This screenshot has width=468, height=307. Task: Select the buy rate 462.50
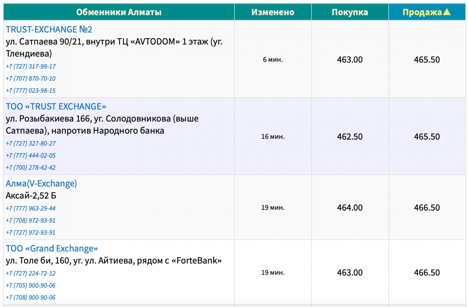(x=350, y=137)
